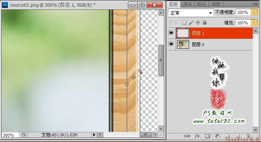Switch to the 调整 tab
The image size is (261, 142).
pos(216,4)
